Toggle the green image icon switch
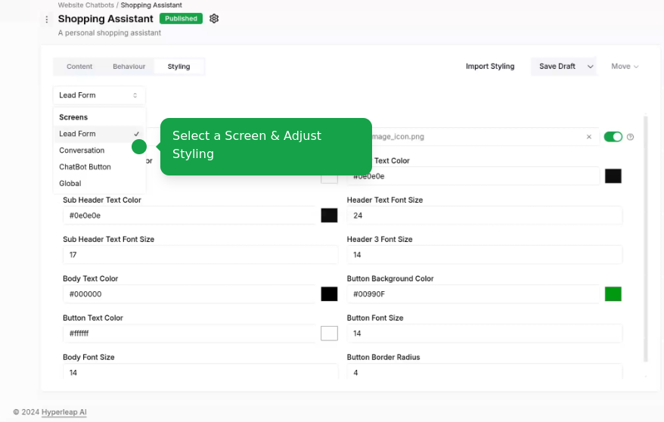 (613, 137)
